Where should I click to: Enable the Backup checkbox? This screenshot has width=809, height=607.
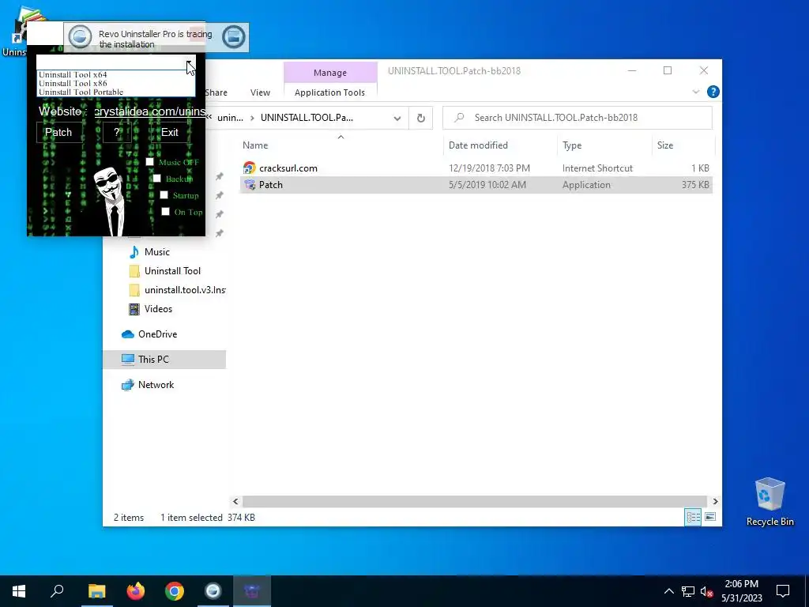click(x=157, y=179)
